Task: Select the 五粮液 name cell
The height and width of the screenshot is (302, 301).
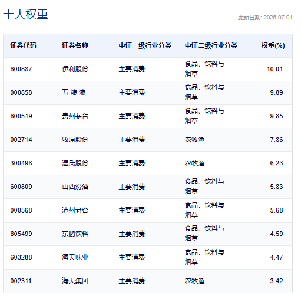Action: [74, 92]
